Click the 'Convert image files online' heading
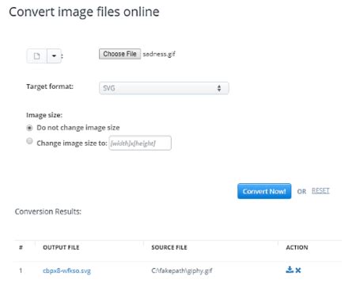Image resolution: width=356 pixels, height=287 pixels. click(x=84, y=12)
